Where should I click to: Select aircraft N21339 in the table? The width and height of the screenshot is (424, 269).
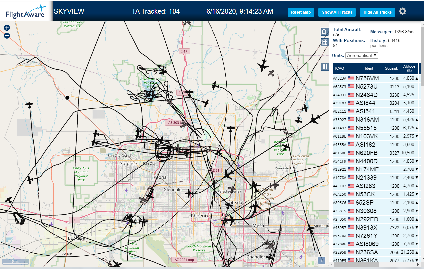(x=366, y=178)
